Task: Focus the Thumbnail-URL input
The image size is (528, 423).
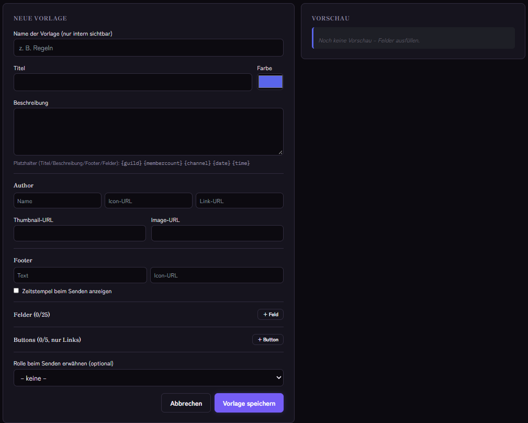Action: (80, 233)
